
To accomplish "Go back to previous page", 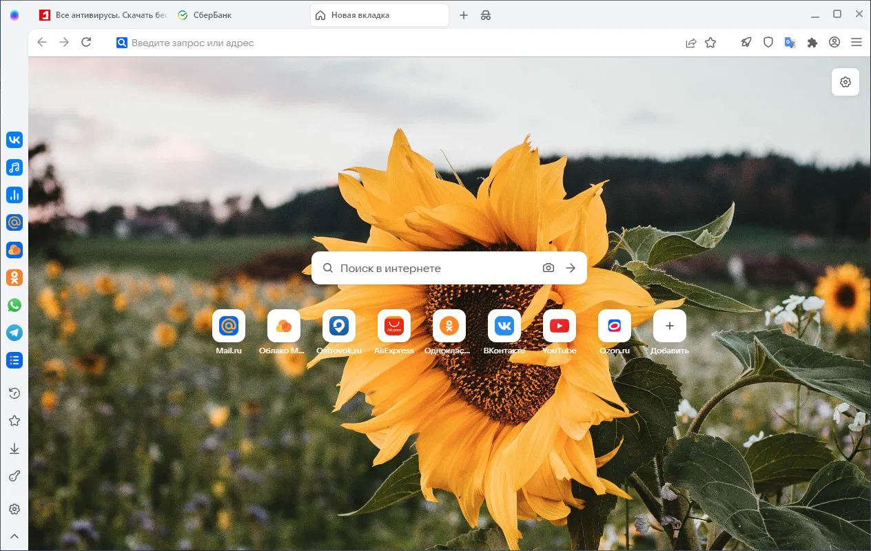I will pyautogui.click(x=42, y=43).
